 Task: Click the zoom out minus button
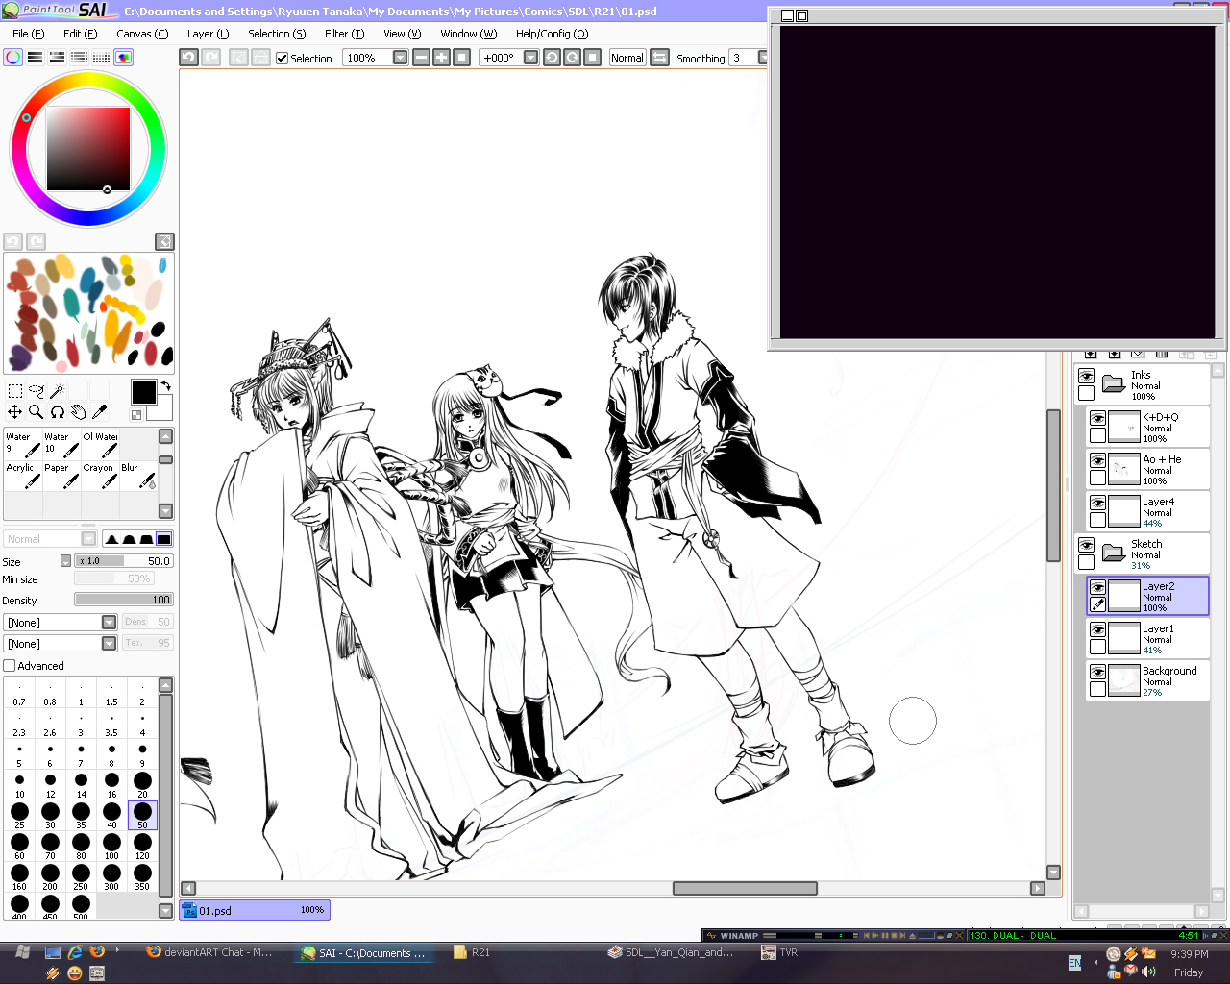coord(421,58)
